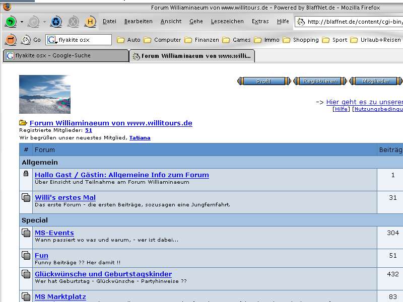The height and width of the screenshot is (302, 403).
Task: Open the Nutzungsbedingungen link
Action: (x=379, y=109)
